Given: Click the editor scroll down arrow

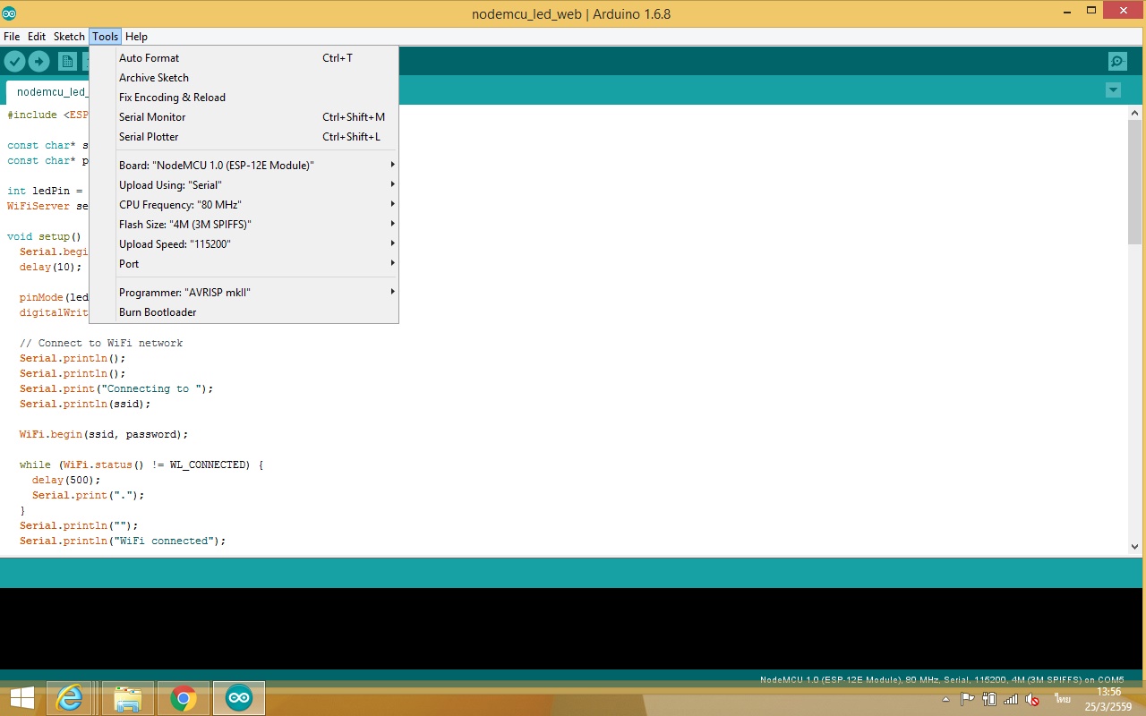Looking at the screenshot, I should tap(1135, 546).
